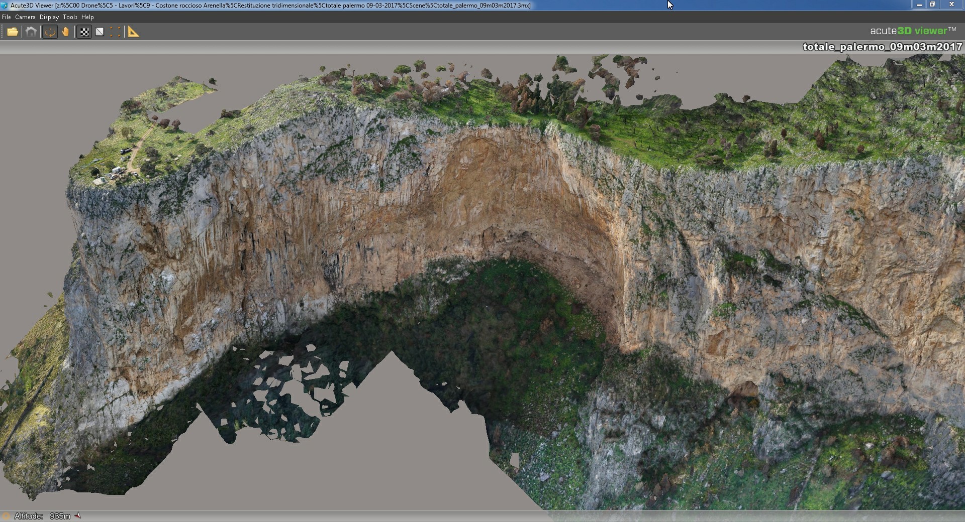Select the Rotate navigation tool
This screenshot has width=965, height=522.
[x=50, y=32]
